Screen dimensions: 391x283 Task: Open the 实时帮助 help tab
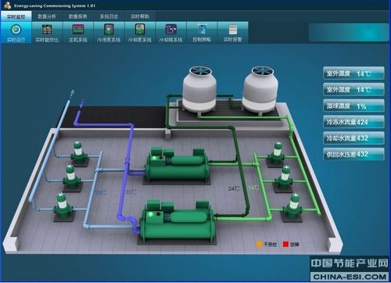[x=140, y=16]
